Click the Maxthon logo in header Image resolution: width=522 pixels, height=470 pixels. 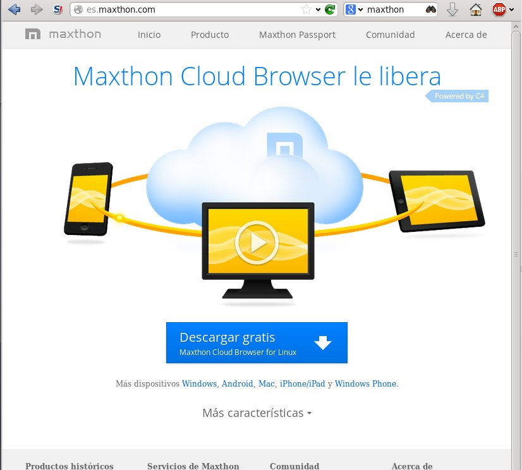click(63, 34)
